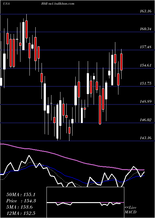Click inside the Live MACD inset chart

point(85,202)
